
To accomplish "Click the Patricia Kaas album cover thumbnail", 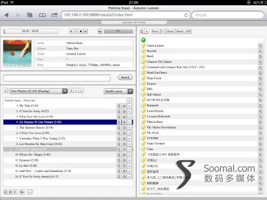I will pos(17,53).
